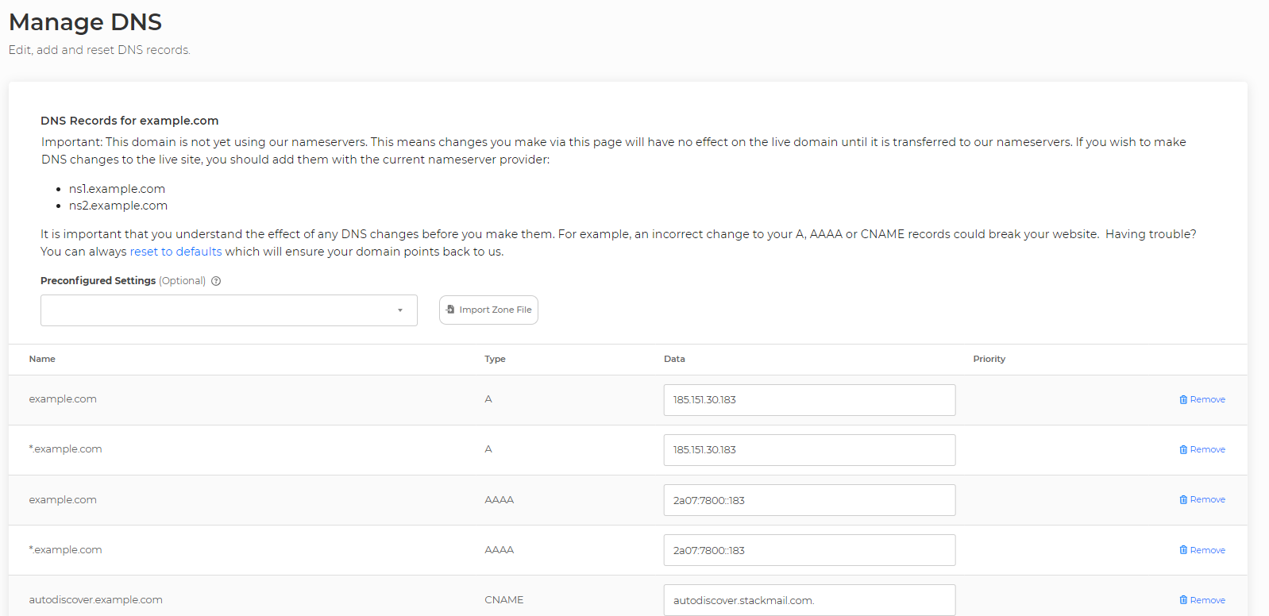Image resolution: width=1269 pixels, height=616 pixels.
Task: Edit the autodiscover.stackmail.com. CNAME field
Action: pos(809,600)
